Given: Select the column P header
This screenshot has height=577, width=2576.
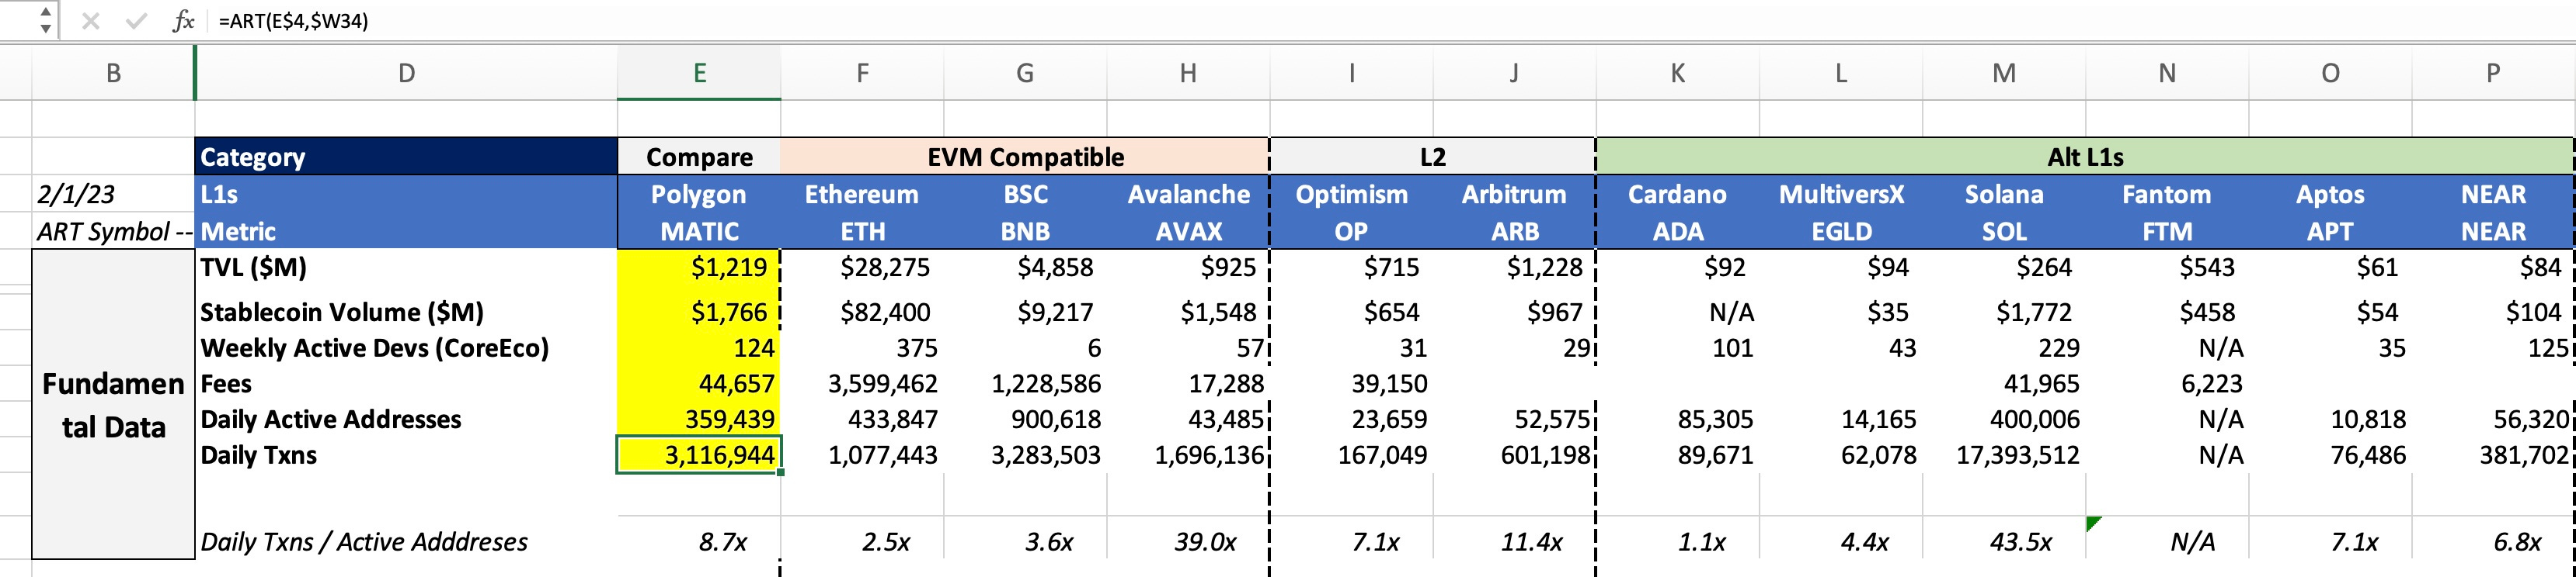Looking at the screenshot, I should coord(2492,73).
